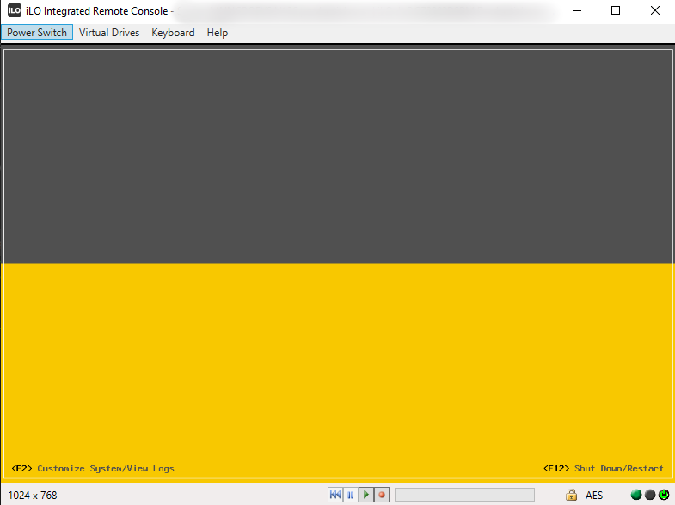Click the F12 Shut Down/Restart text
The image size is (675, 505).
click(604, 469)
